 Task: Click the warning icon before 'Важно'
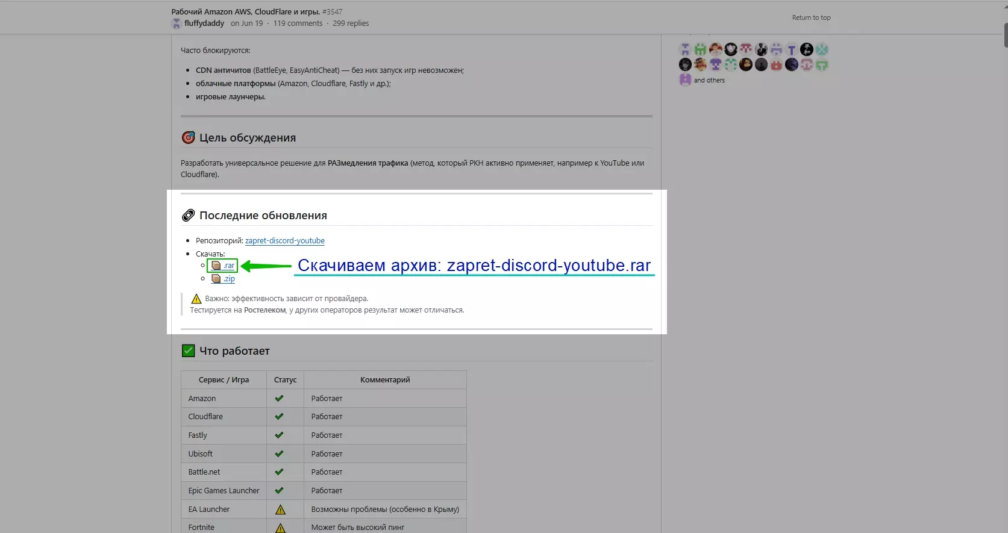click(196, 299)
